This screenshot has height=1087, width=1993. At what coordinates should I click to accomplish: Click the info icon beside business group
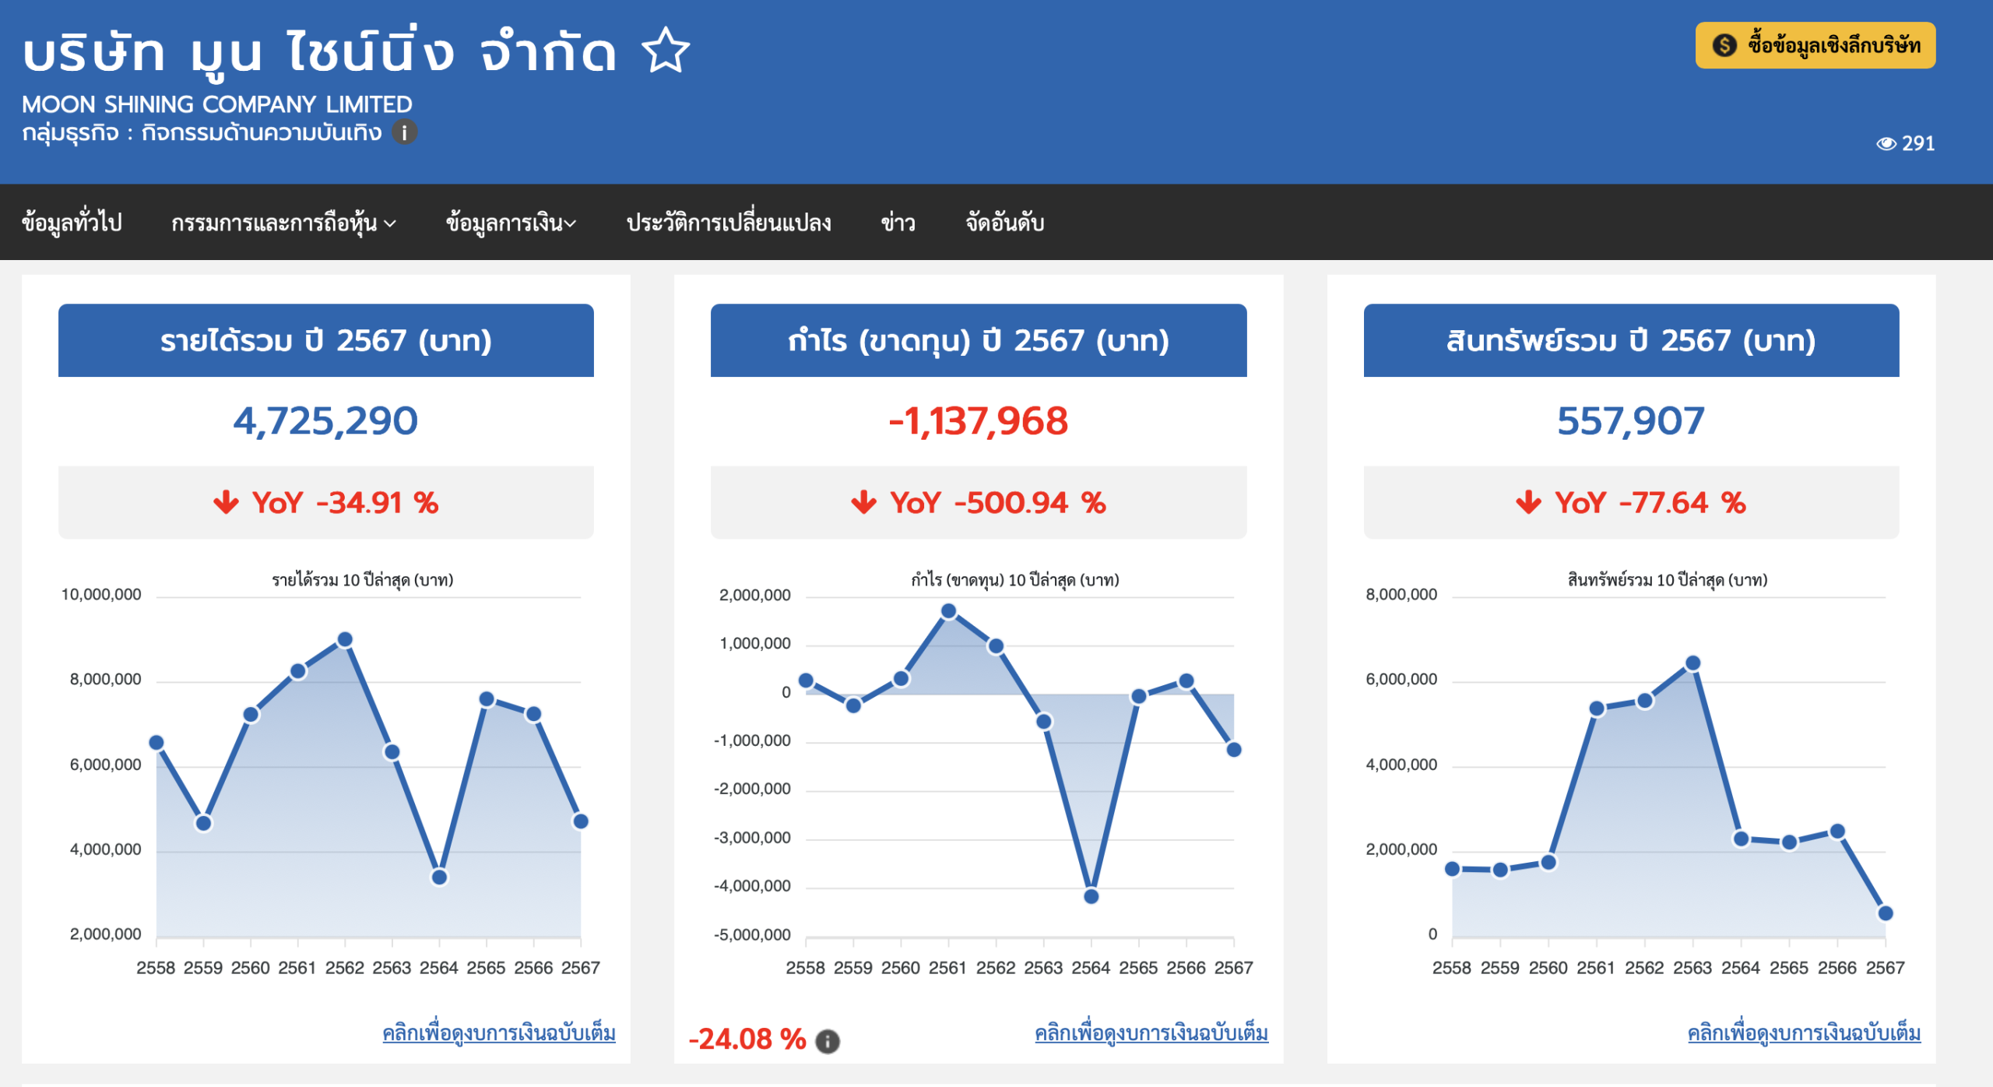(404, 132)
